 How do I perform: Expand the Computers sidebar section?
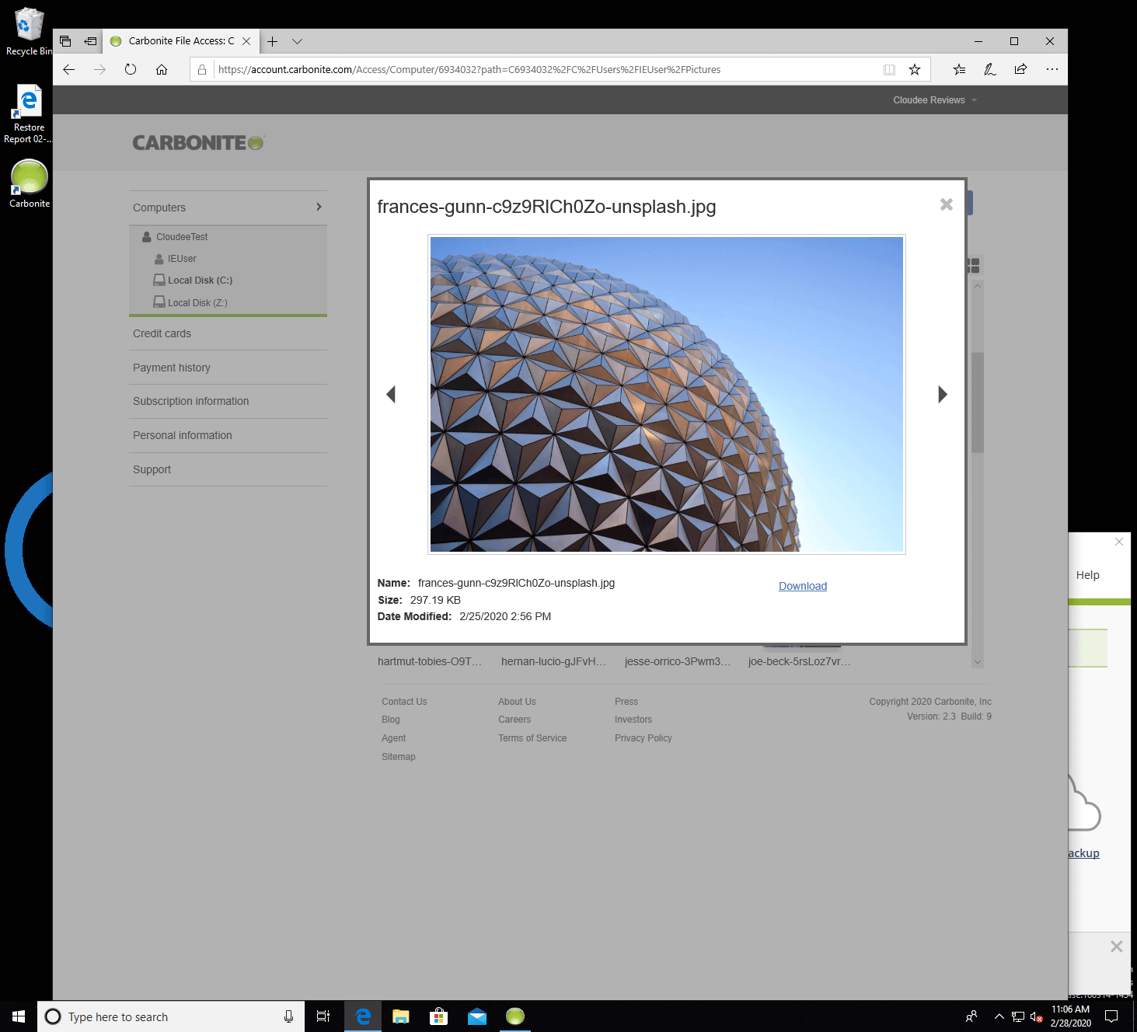(228, 207)
